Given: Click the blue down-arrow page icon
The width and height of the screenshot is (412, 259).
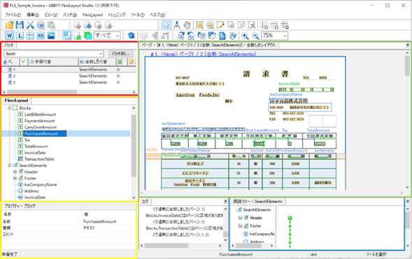Looking at the screenshot, I should (x=87, y=25).
